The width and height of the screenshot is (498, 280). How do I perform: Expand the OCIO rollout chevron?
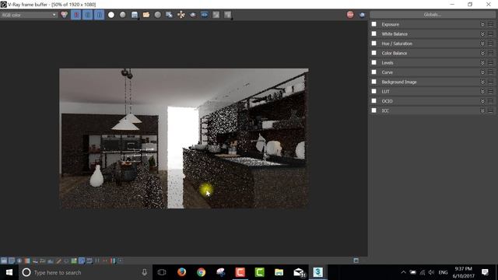click(482, 100)
